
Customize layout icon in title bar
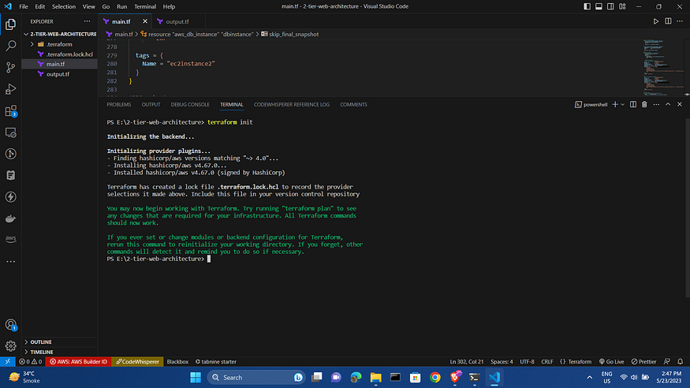pyautogui.click(x=622, y=6)
